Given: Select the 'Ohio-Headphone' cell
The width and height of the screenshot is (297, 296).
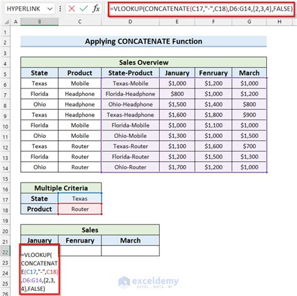Looking at the screenshot, I should tap(130, 104).
